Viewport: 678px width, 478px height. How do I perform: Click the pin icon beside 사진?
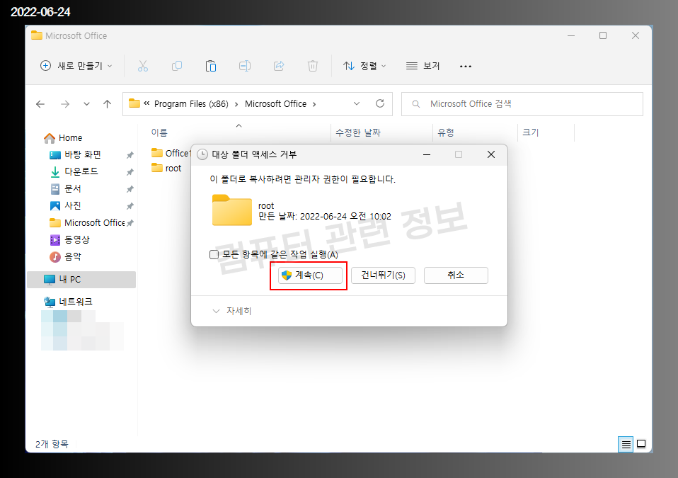coord(130,206)
